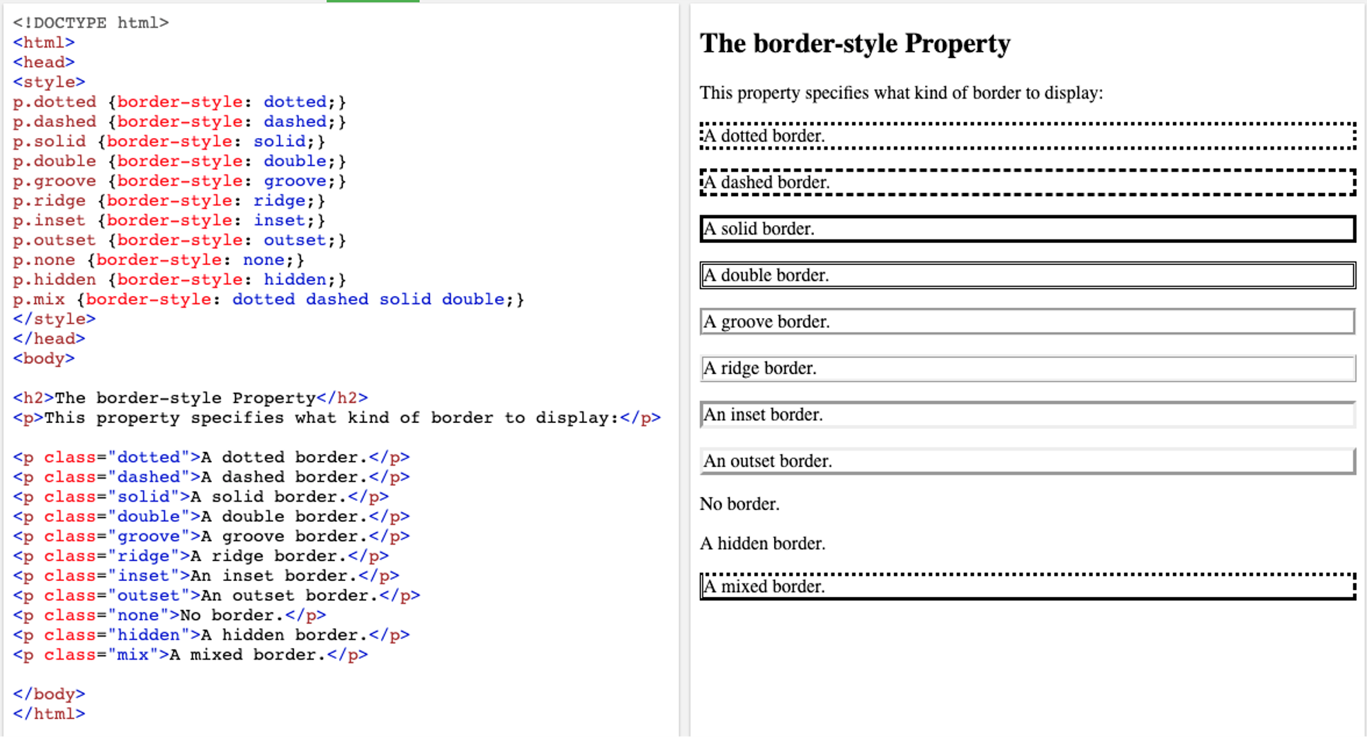
Task: Click the 'A groove border.' preview box
Action: coord(1028,322)
